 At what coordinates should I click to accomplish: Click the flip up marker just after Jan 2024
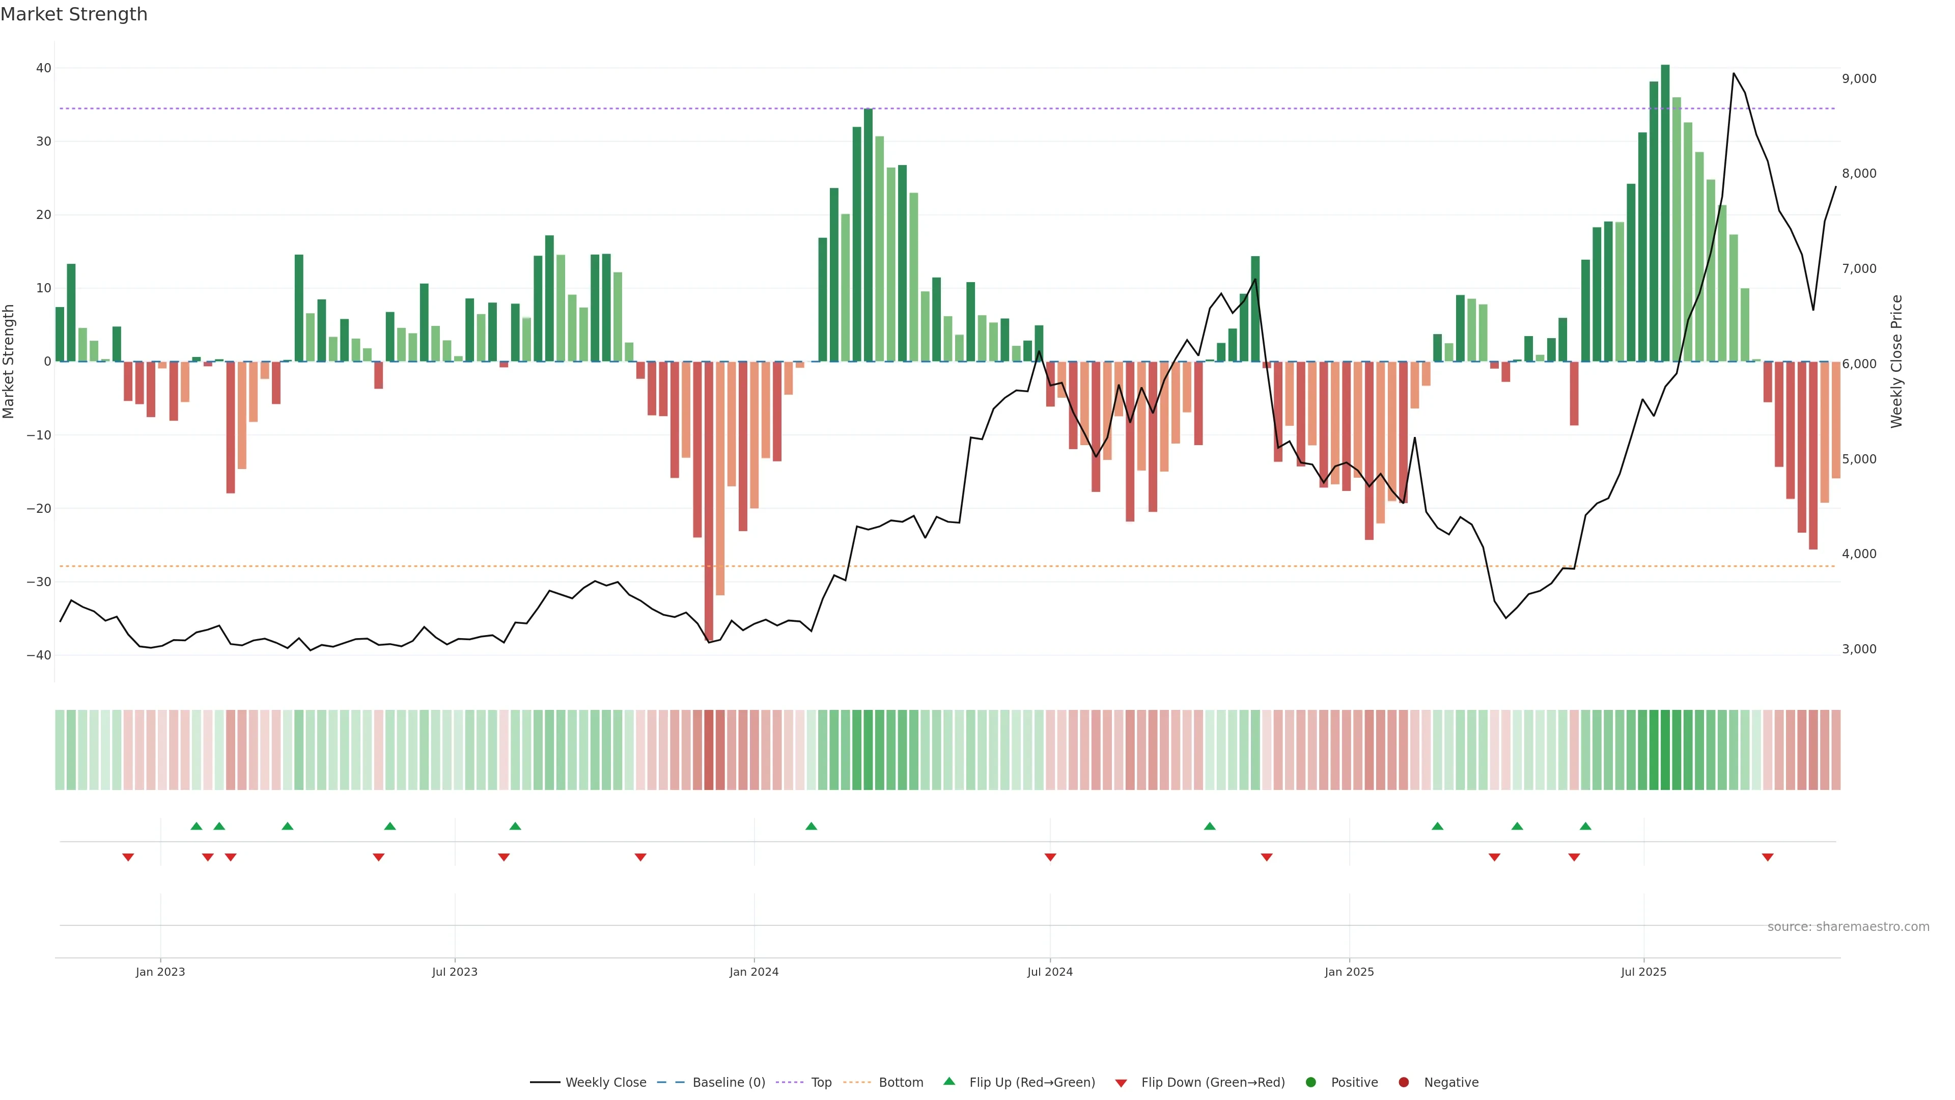[811, 826]
